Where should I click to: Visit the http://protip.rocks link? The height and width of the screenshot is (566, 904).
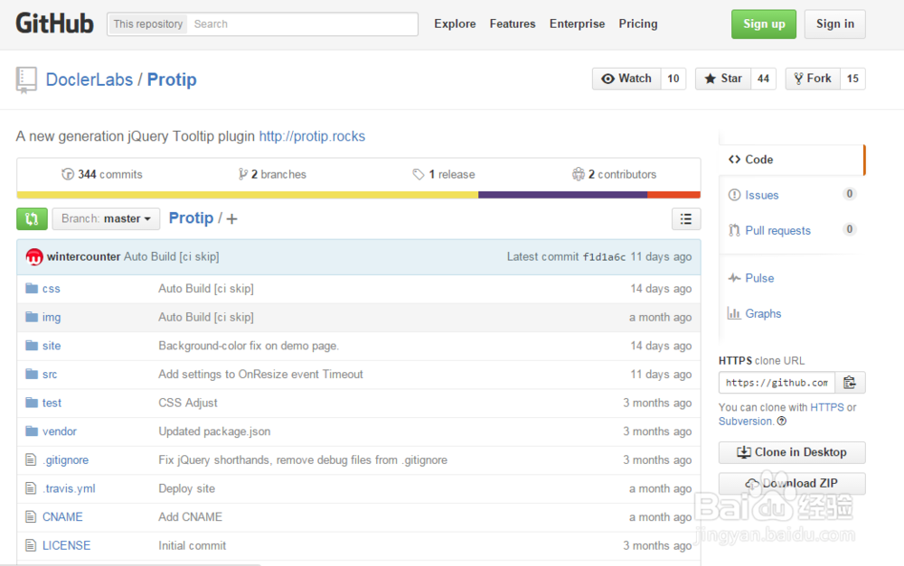pyautogui.click(x=312, y=135)
